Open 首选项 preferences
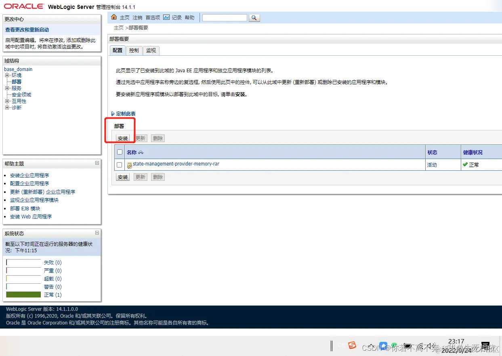Image resolution: width=502 pixels, height=356 pixels. point(153,18)
